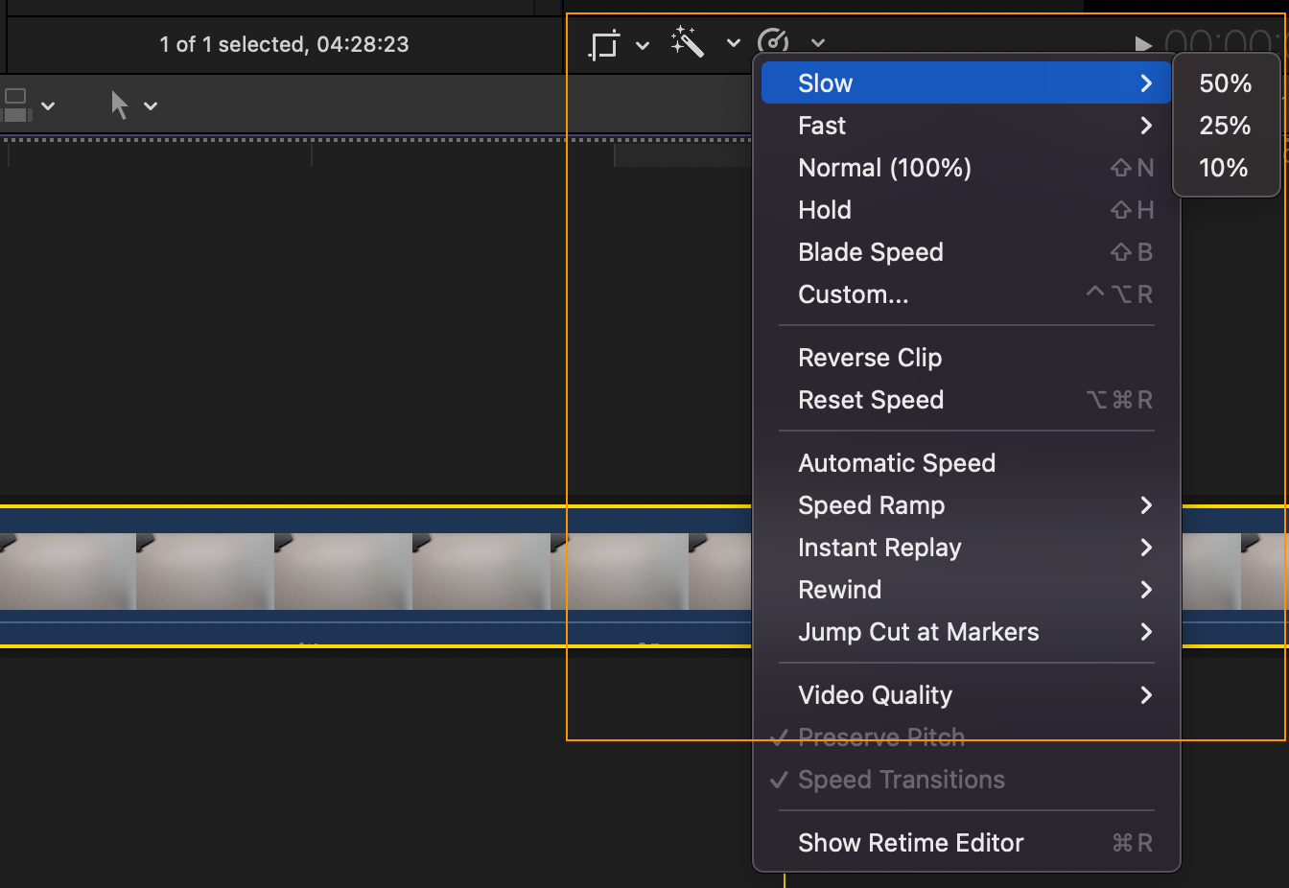The width and height of the screenshot is (1289, 888).
Task: Open the retime dropdown chevron
Action: click(817, 43)
